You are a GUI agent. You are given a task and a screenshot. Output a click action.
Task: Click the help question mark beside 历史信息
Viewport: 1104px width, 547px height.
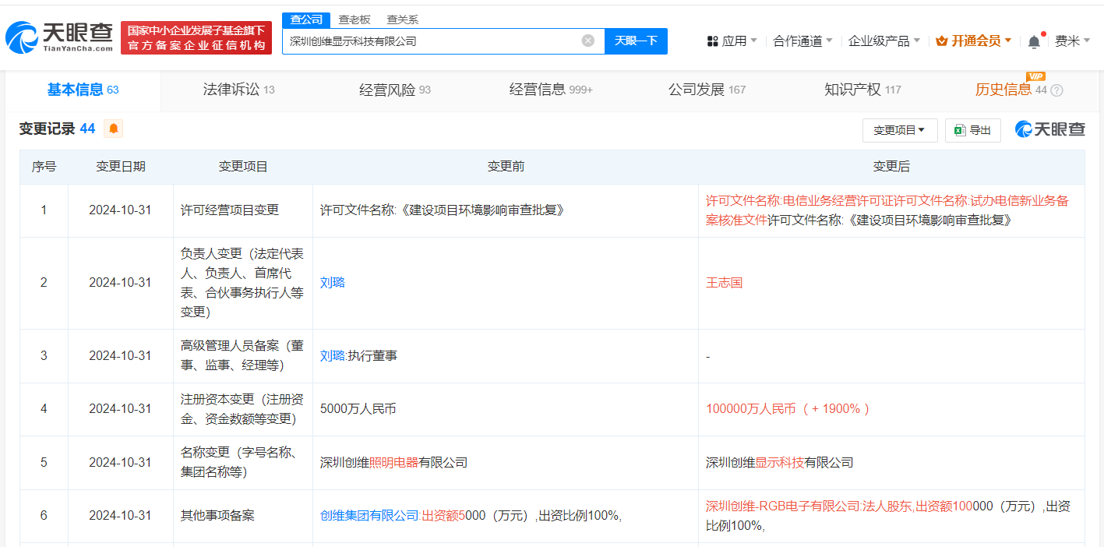click(1056, 90)
